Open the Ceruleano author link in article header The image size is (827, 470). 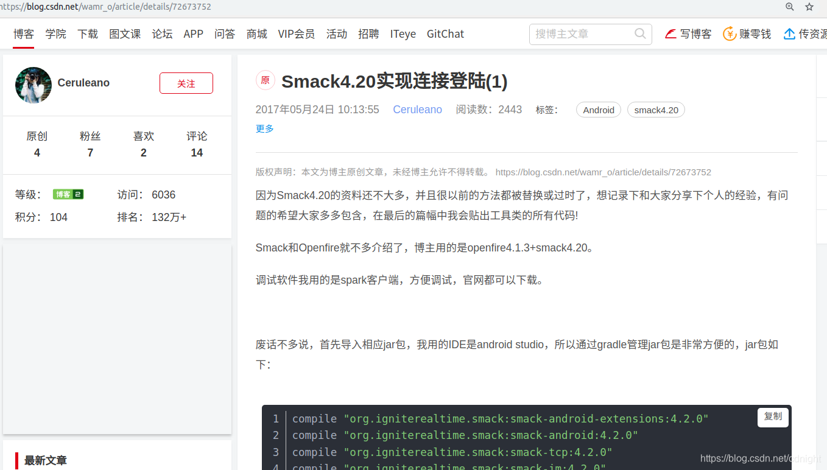click(418, 110)
